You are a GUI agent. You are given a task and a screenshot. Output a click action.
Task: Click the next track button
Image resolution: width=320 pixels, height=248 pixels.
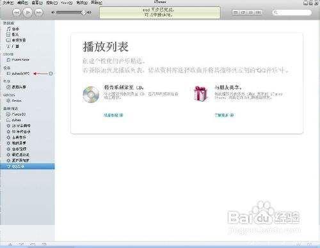(x=38, y=13)
